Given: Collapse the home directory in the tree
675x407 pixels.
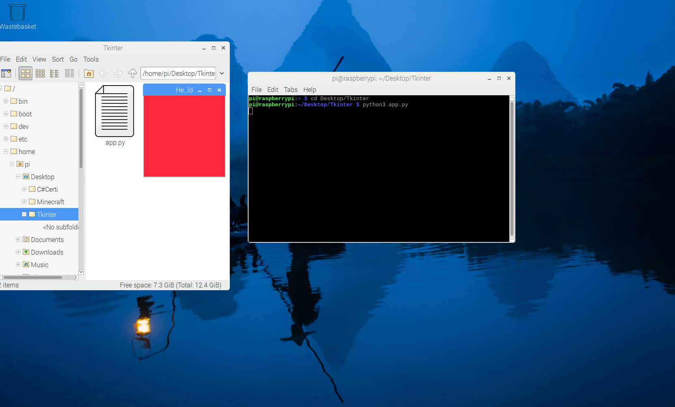Looking at the screenshot, I should [x=6, y=151].
